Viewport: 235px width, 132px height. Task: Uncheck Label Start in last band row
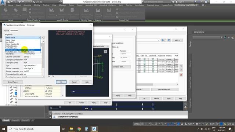pyautogui.click(x=144, y=71)
